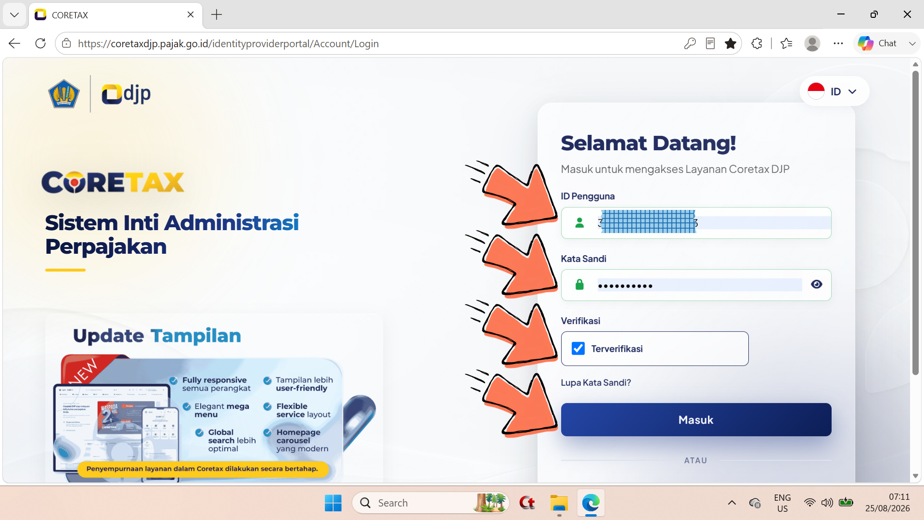Screen dimensions: 924x520
Task: Click the battery status tray icon
Action: [x=846, y=503]
